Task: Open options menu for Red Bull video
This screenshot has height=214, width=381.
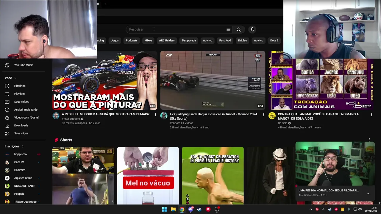Action: tap(155, 114)
